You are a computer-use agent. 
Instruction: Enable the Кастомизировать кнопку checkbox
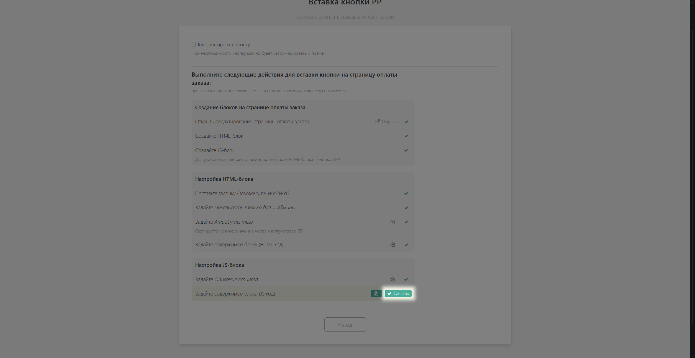pos(194,45)
